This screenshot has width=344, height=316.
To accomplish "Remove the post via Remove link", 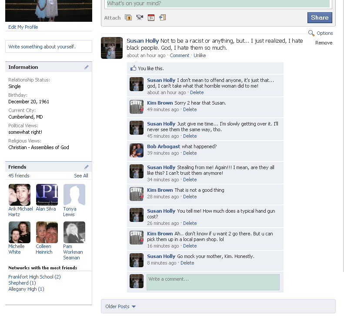I will pyautogui.click(x=324, y=43).
